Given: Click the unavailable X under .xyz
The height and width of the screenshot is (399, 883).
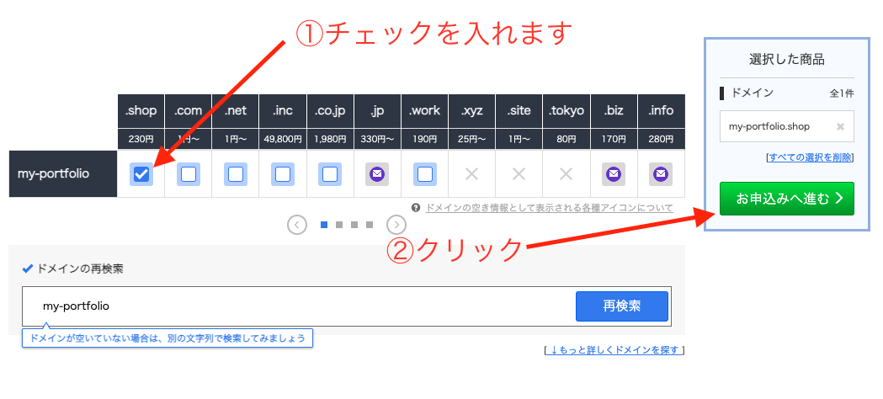Looking at the screenshot, I should (x=472, y=174).
